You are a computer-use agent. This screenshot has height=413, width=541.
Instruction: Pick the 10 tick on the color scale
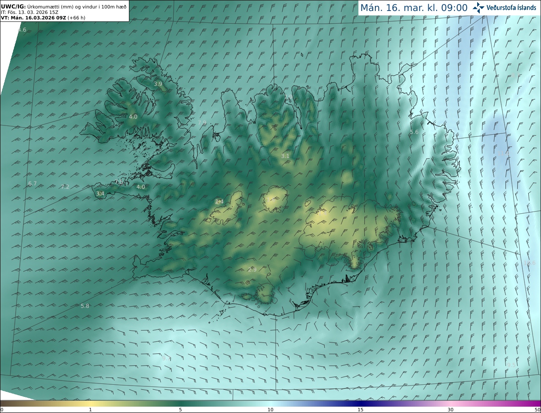[270, 410]
